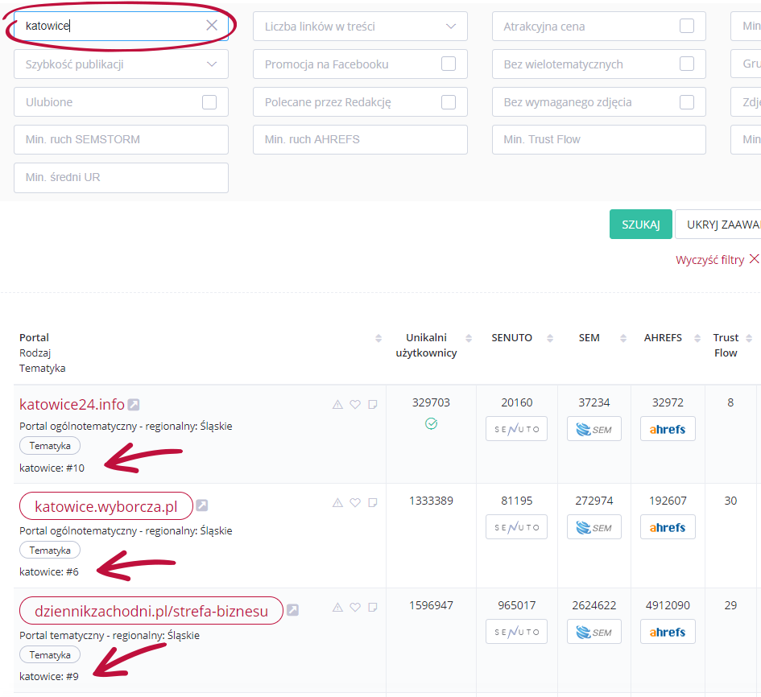Open ahrefs badge in katowice24.info row
This screenshot has width=761, height=697.
tap(668, 429)
